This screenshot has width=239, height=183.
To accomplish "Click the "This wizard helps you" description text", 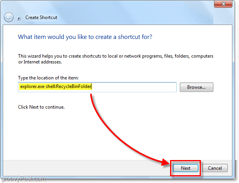I will 116,59.
